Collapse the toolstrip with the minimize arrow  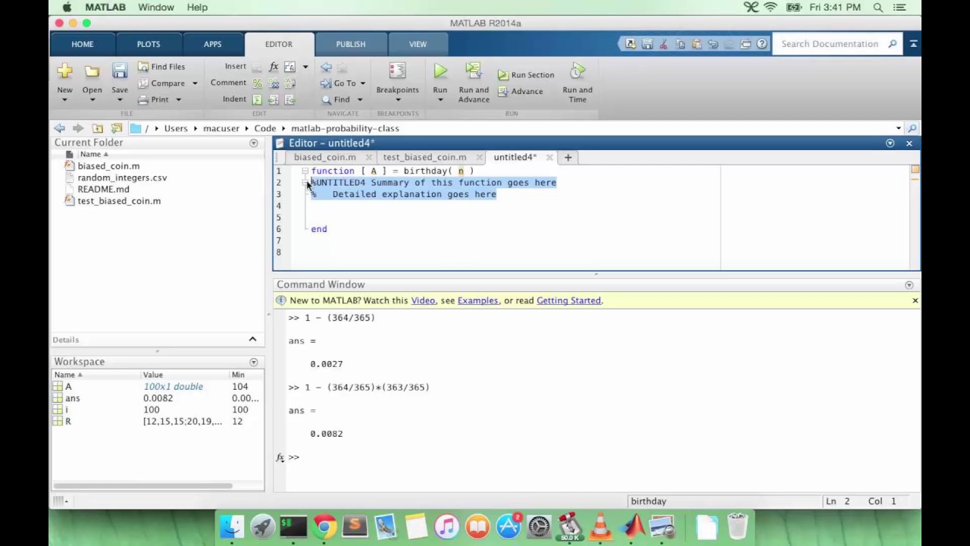tap(913, 44)
